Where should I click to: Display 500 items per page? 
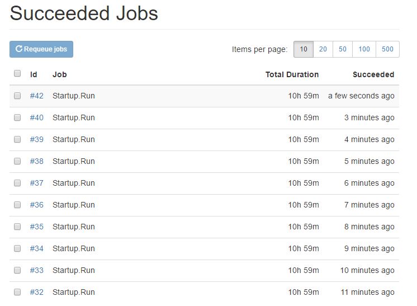(x=387, y=49)
